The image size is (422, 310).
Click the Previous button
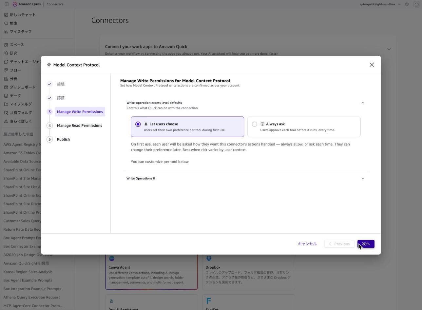(x=339, y=244)
